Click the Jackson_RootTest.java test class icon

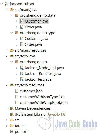coord(22,74)
